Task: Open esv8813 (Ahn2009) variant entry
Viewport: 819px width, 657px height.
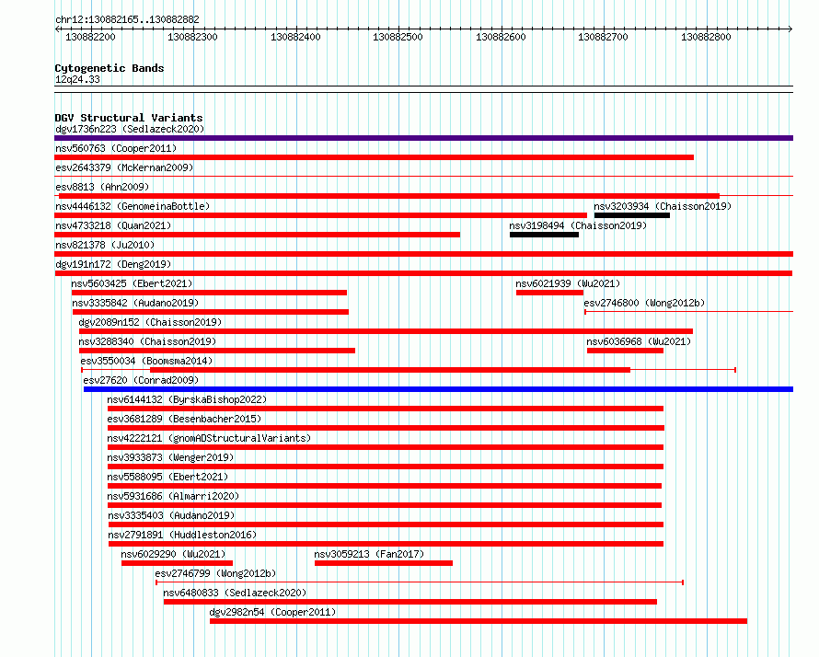Action: coord(102,187)
